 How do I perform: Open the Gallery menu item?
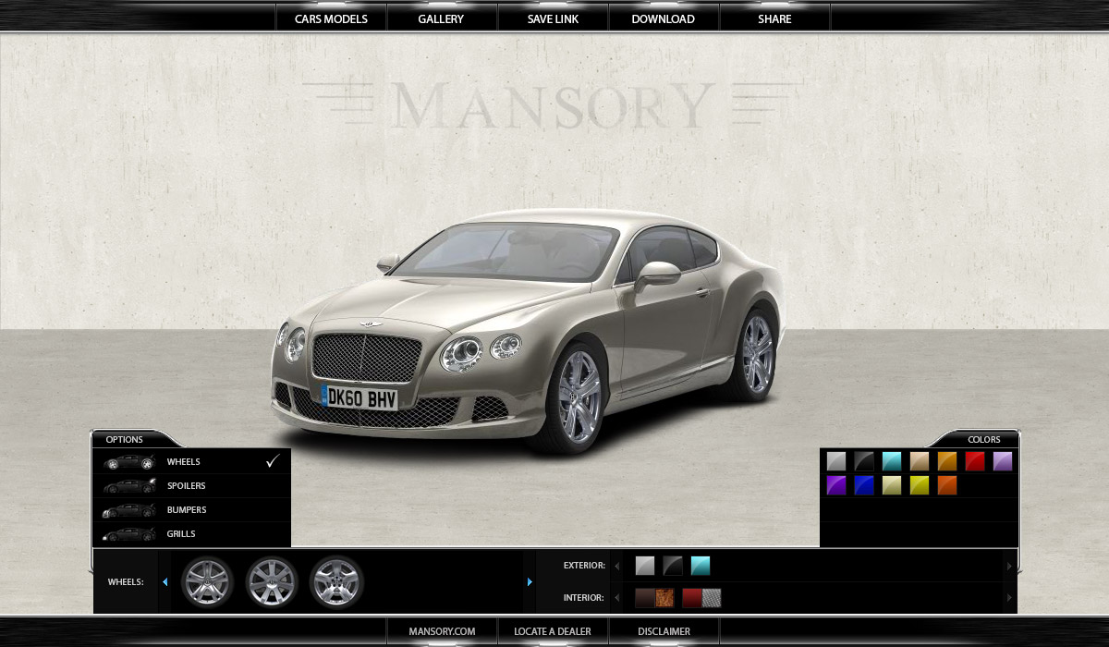coord(441,18)
